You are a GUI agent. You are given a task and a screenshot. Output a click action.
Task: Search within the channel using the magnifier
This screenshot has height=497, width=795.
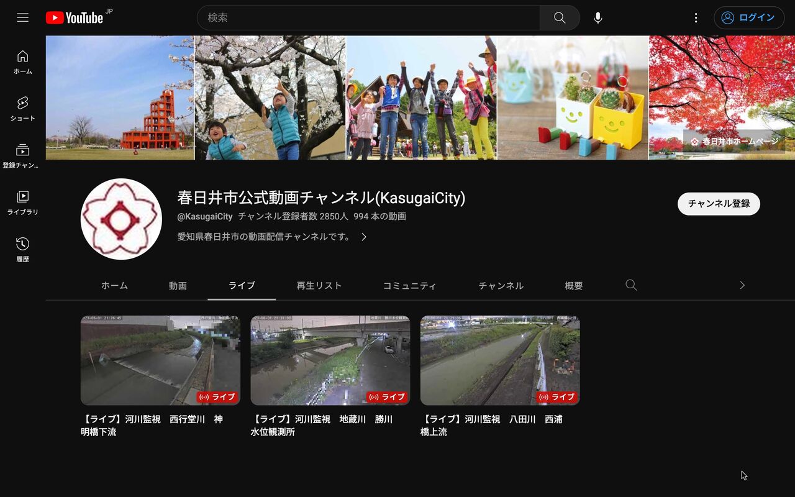pyautogui.click(x=631, y=285)
